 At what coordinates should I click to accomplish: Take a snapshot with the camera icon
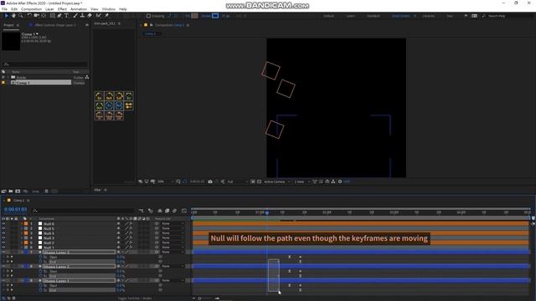pyautogui.click(x=210, y=181)
